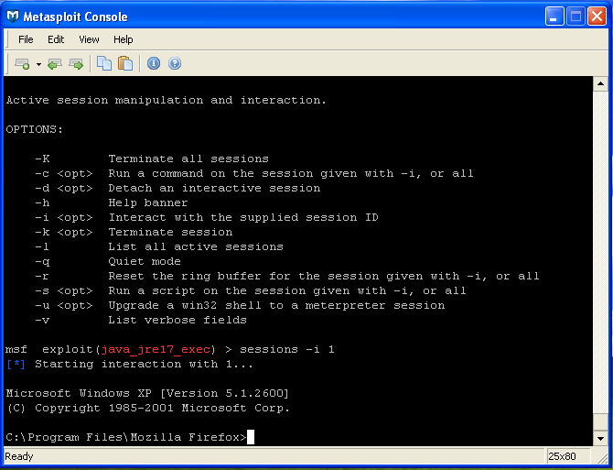This screenshot has height=470, width=613.
Task: Open the Help menu
Action: tap(124, 39)
